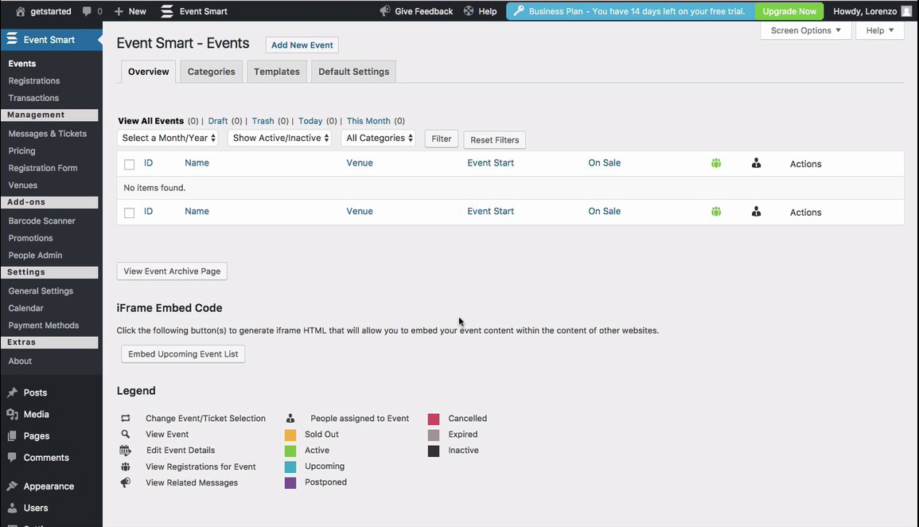Click View Registrations for Event legend icon
Viewport: 919px width, 527px height.
click(126, 466)
